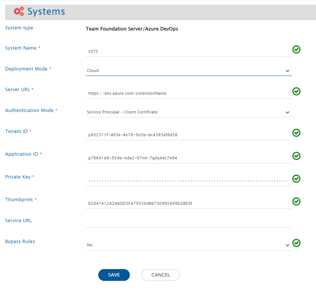Click green checkmark beside System Name
The width and height of the screenshot is (316, 297).
pos(296,50)
